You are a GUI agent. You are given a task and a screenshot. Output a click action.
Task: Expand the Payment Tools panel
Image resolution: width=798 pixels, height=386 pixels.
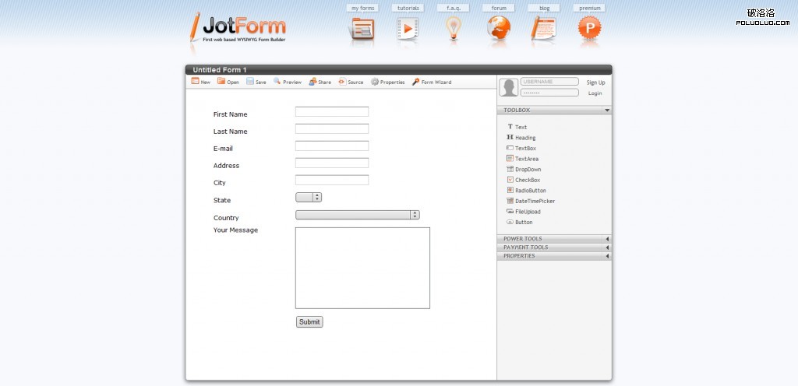(x=553, y=247)
